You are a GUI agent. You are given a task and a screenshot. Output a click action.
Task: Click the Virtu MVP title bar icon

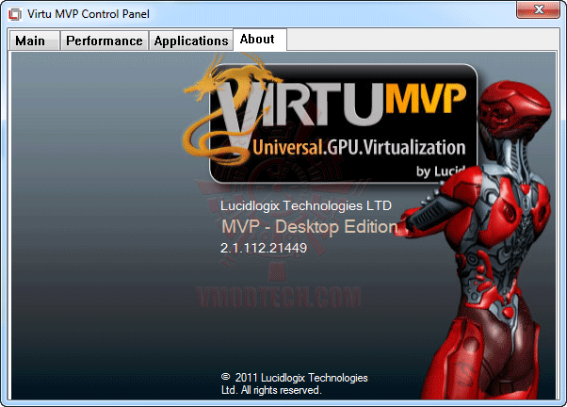pyautogui.click(x=16, y=14)
